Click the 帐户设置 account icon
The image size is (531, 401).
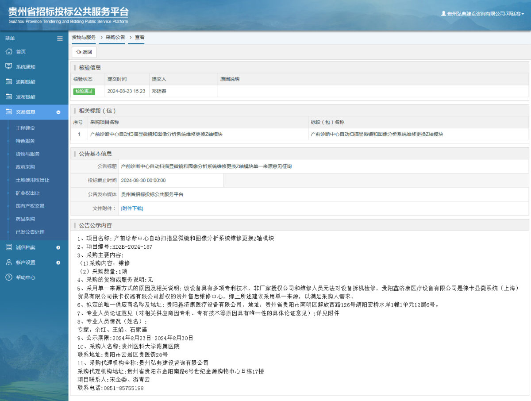(9, 262)
